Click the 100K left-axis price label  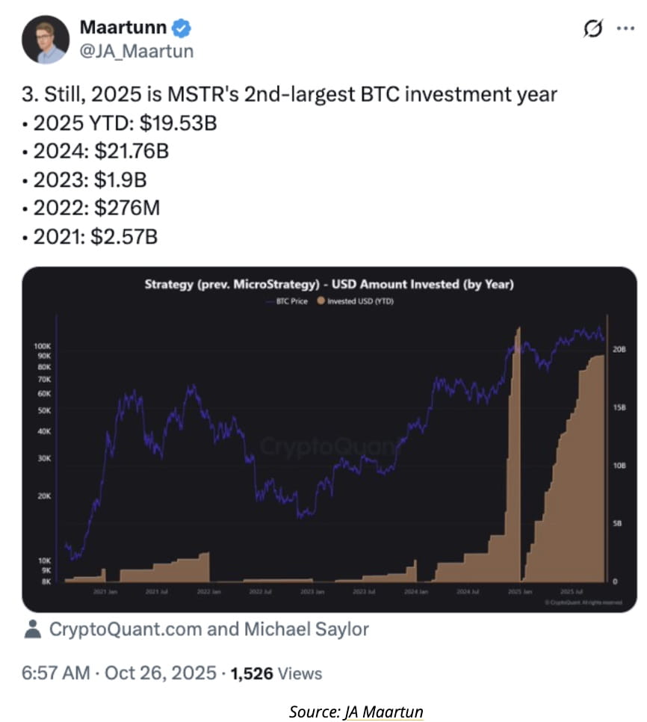coord(43,348)
